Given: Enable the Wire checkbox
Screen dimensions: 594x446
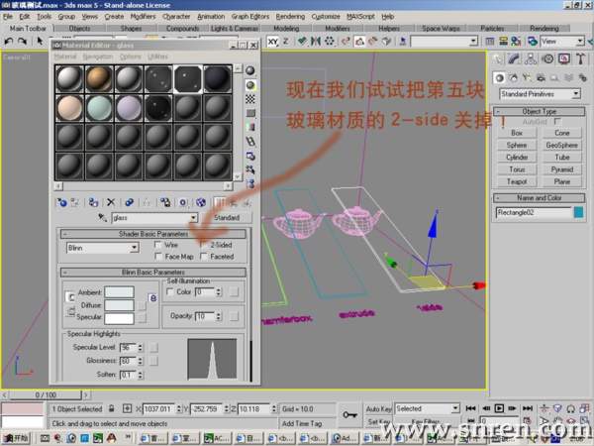Looking at the screenshot, I should (x=158, y=245).
